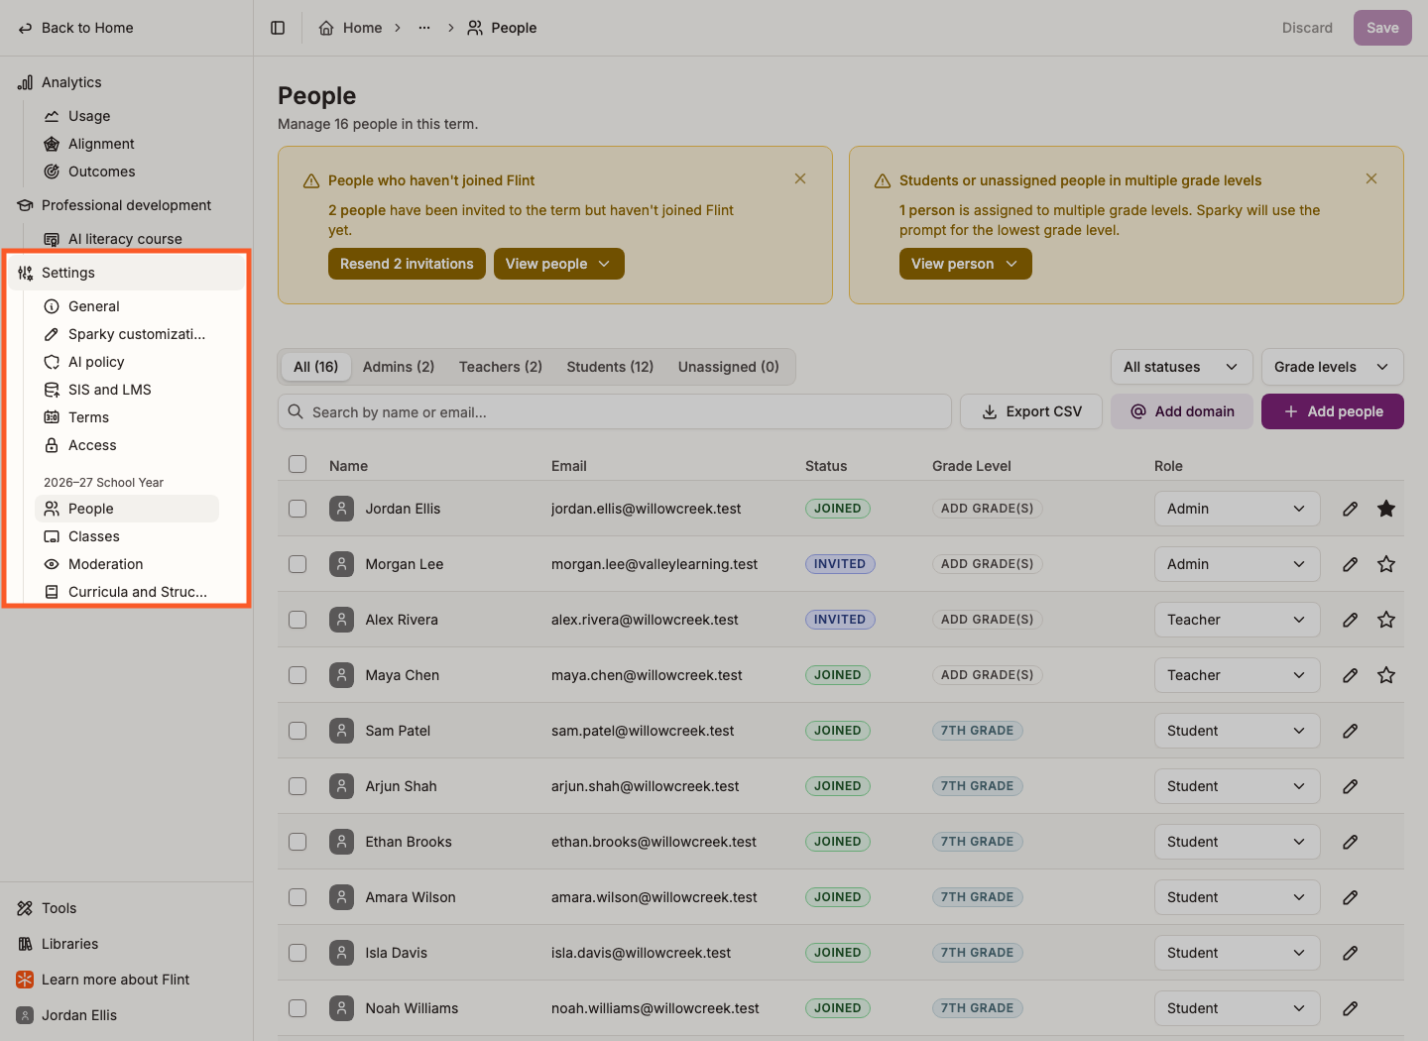Click the edit pencil for Ethan Brooks
This screenshot has height=1041, width=1428.
coord(1350,842)
